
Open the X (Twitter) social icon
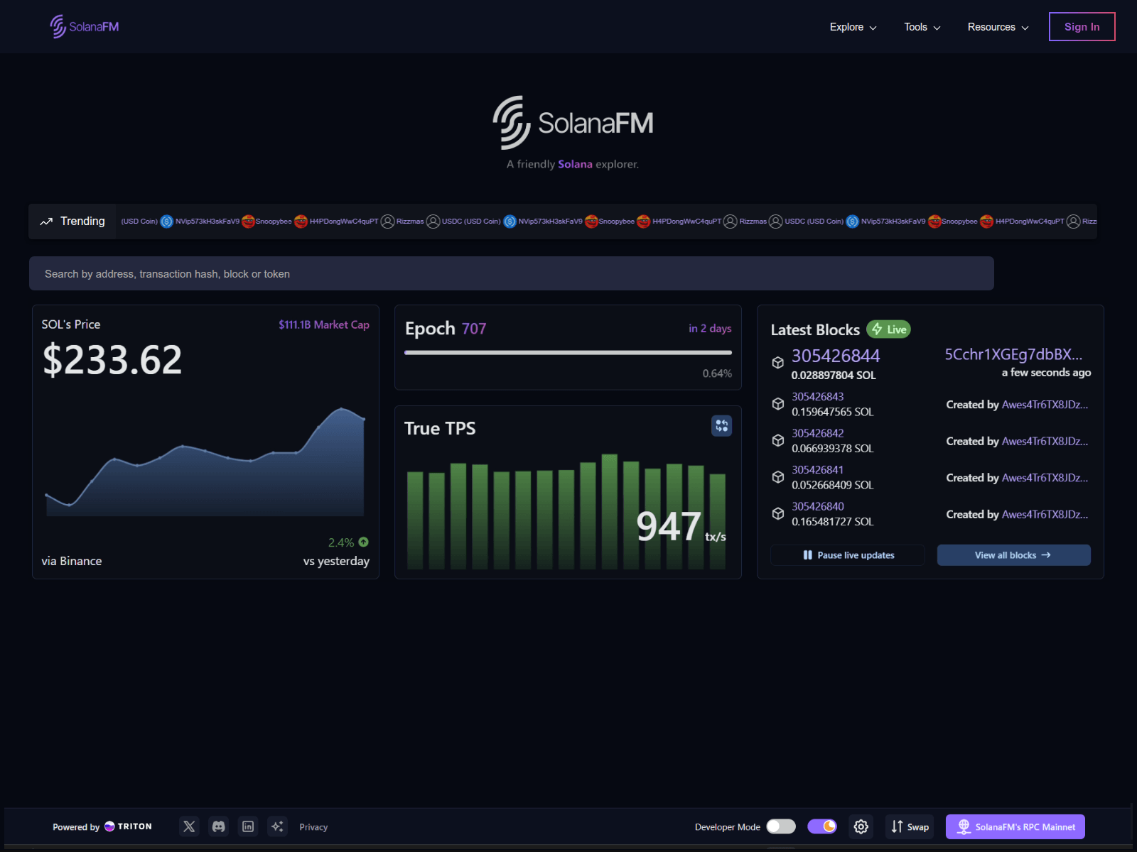click(x=189, y=826)
